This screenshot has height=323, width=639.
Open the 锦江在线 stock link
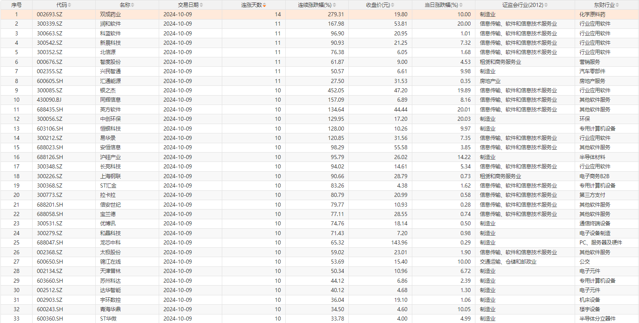tap(110, 262)
